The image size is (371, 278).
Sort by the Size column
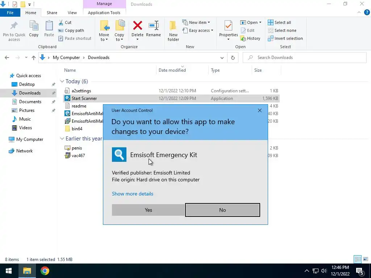click(x=258, y=70)
